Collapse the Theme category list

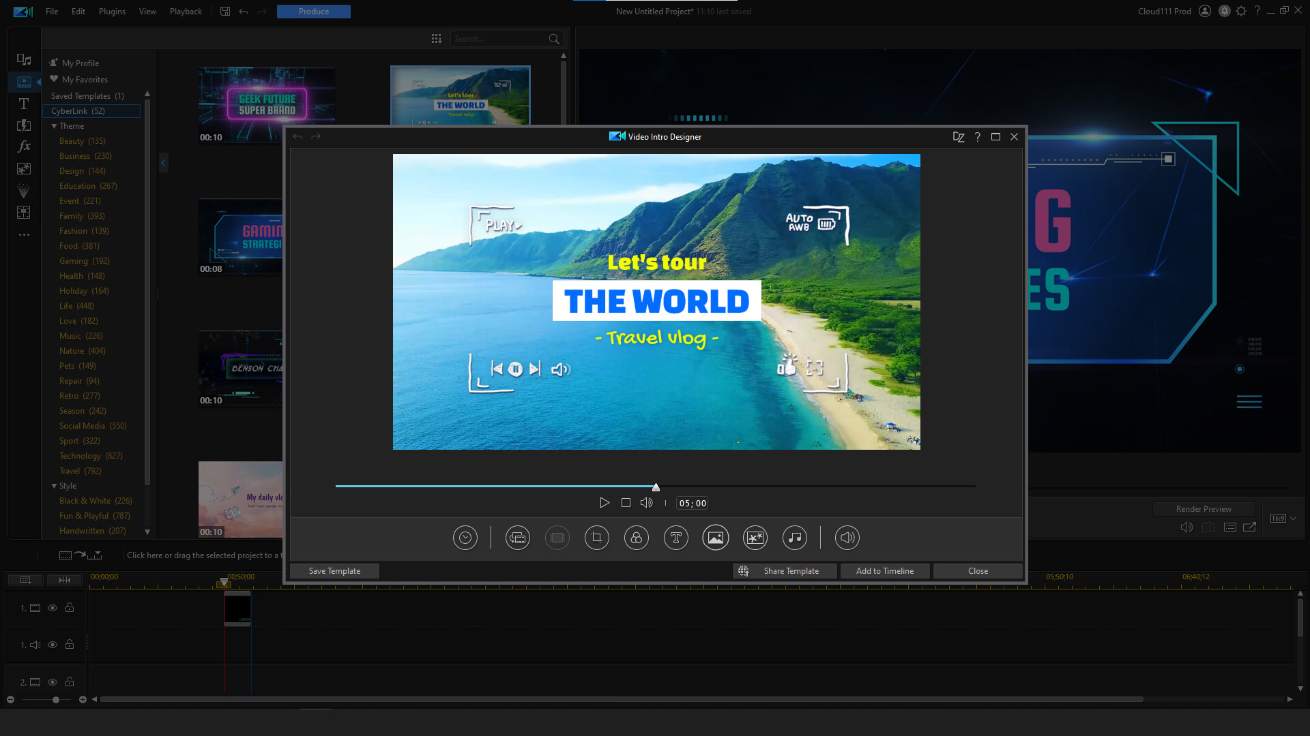[x=55, y=125]
